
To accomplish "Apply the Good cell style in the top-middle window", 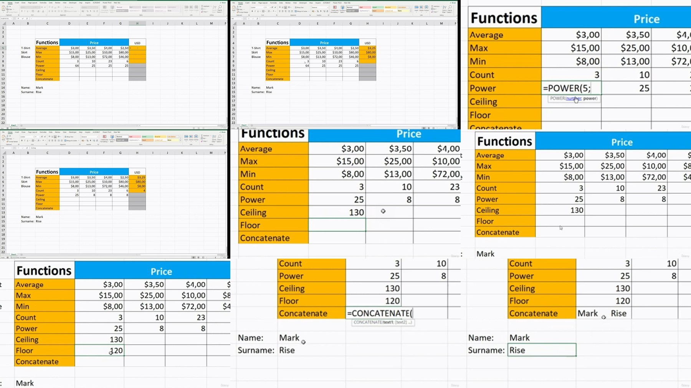I will click(378, 7).
